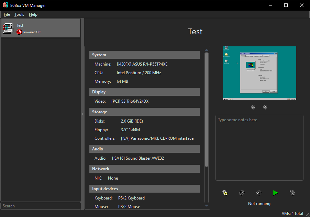Image resolution: width=310 pixels, height=217 pixels.
Task: Start the VM with the green play icon
Action: point(275,193)
